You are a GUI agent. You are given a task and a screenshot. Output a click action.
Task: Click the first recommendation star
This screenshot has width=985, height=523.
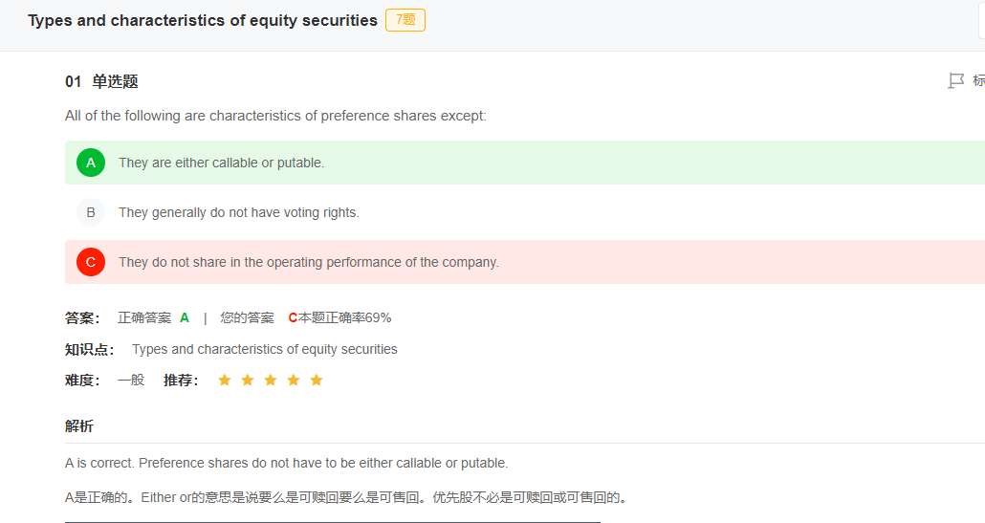[x=225, y=380]
